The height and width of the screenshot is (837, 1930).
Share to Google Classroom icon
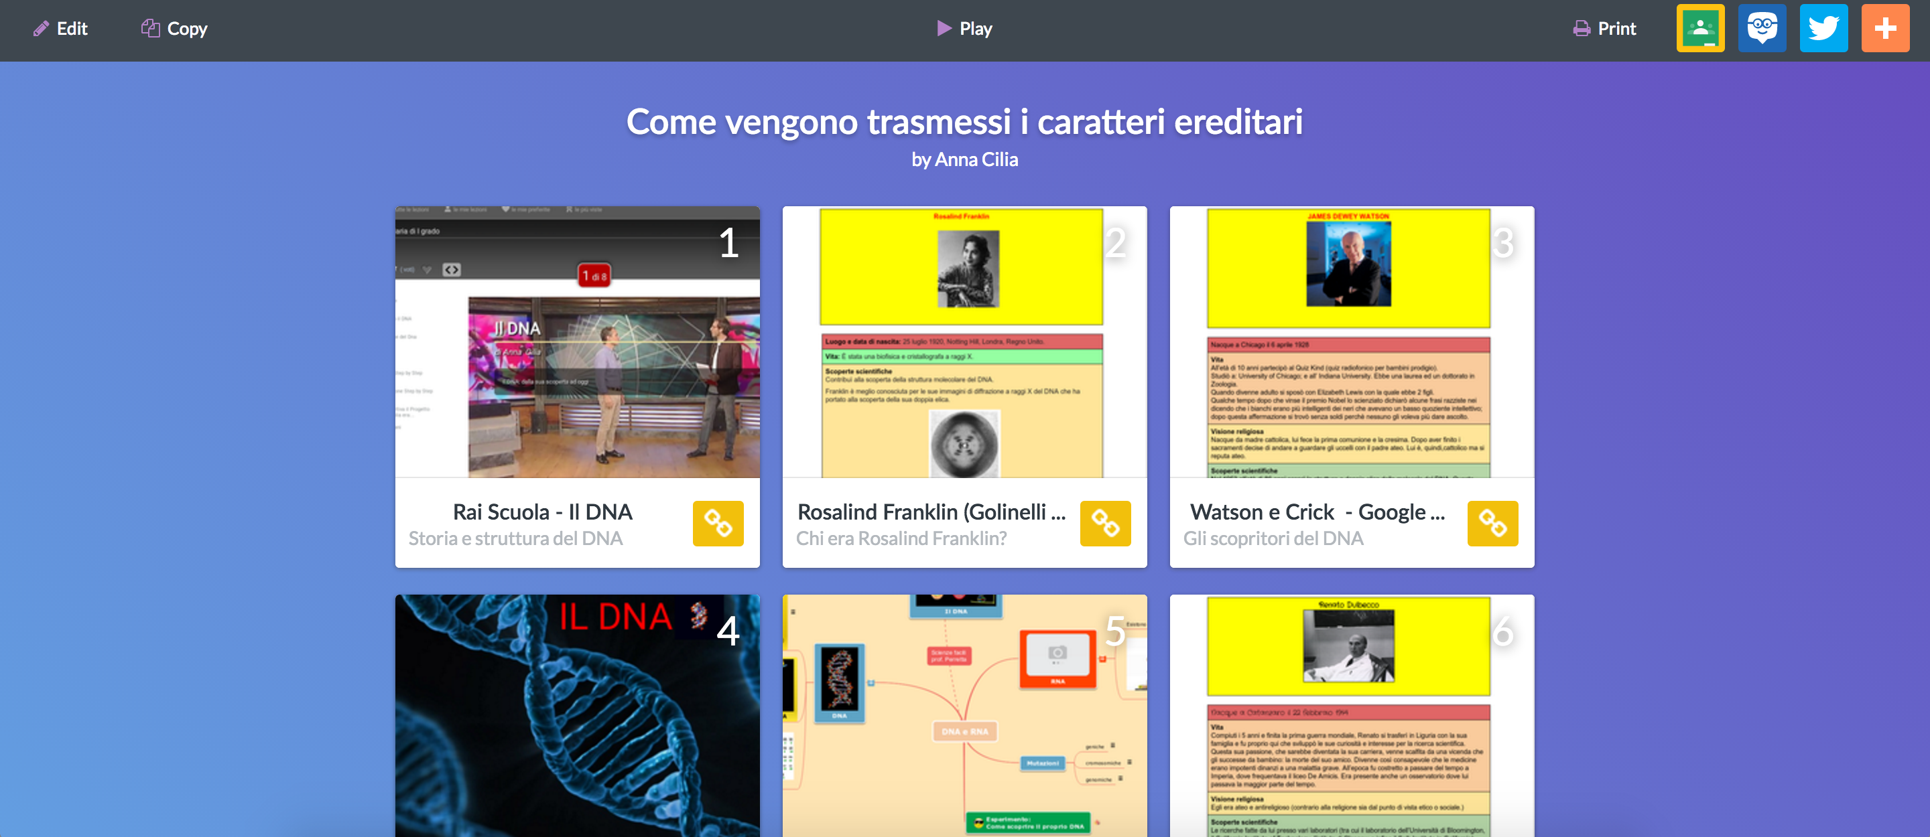click(1700, 28)
